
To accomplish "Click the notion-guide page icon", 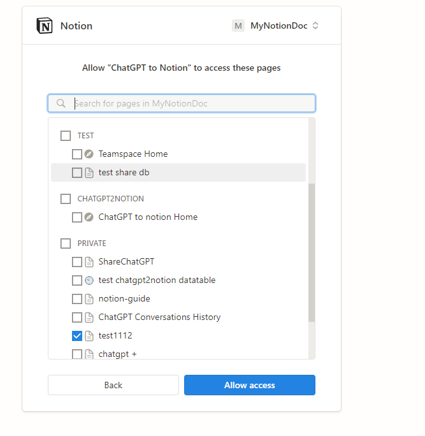I will coord(89,299).
